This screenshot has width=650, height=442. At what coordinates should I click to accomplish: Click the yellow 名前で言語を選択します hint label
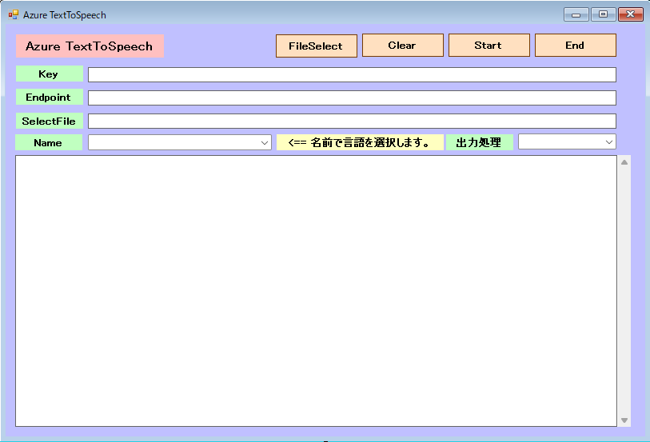click(x=360, y=142)
